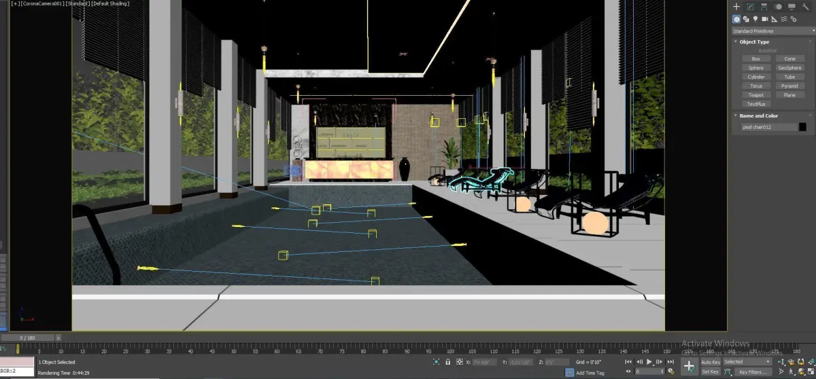Open the Time Configuration dialog
Screen dimensions: 816x379
[670, 372]
